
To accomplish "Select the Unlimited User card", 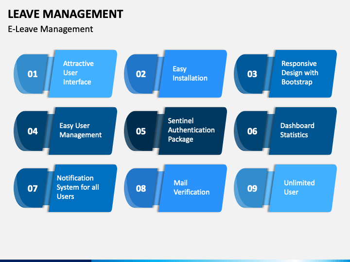I will coord(303,188).
